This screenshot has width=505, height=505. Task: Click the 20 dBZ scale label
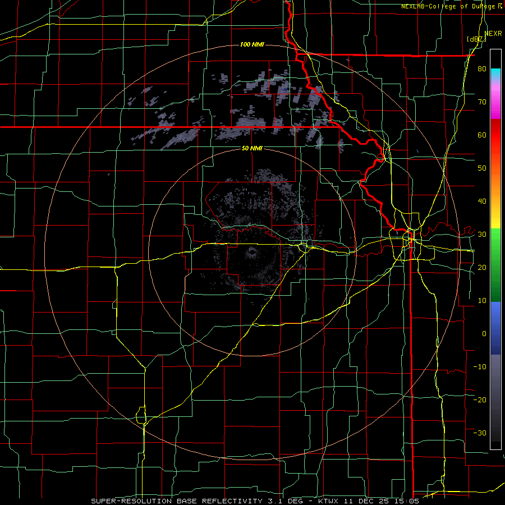click(482, 267)
